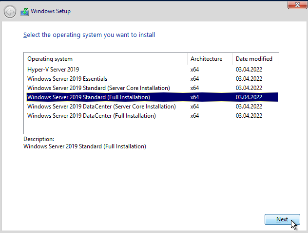Select Windows Server 2019 Essentials
The width and height of the screenshot is (308, 233).
pyautogui.click(x=152, y=79)
